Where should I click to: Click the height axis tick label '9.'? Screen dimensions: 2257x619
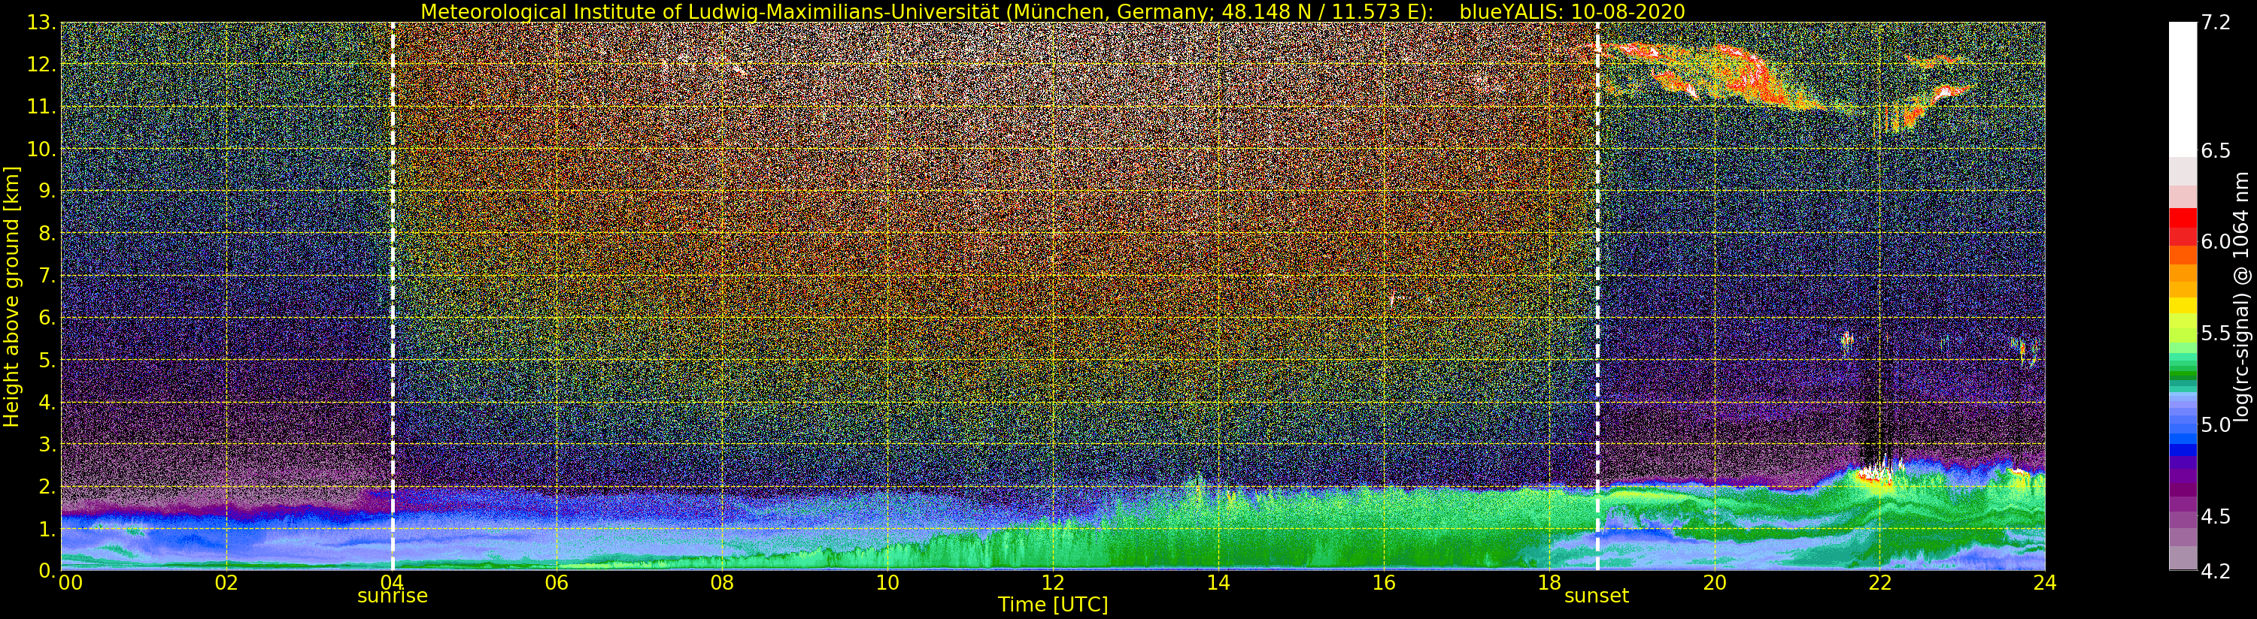(x=47, y=192)
